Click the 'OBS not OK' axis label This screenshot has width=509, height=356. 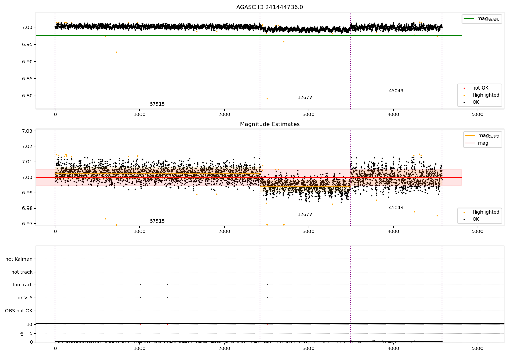click(19, 311)
